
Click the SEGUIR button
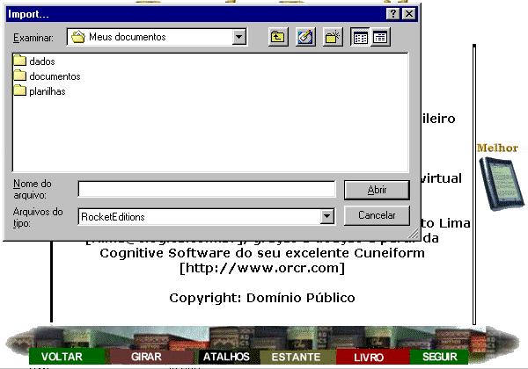439,358
